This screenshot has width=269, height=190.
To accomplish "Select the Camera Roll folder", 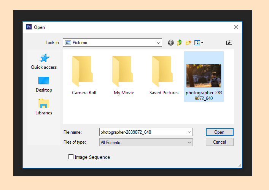I will click(x=84, y=75).
